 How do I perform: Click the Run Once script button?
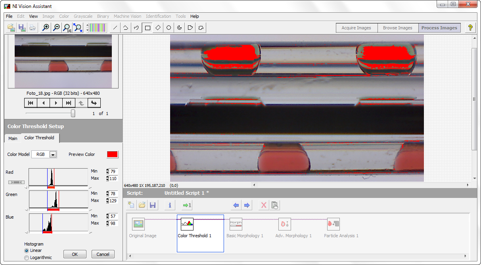[187, 205]
